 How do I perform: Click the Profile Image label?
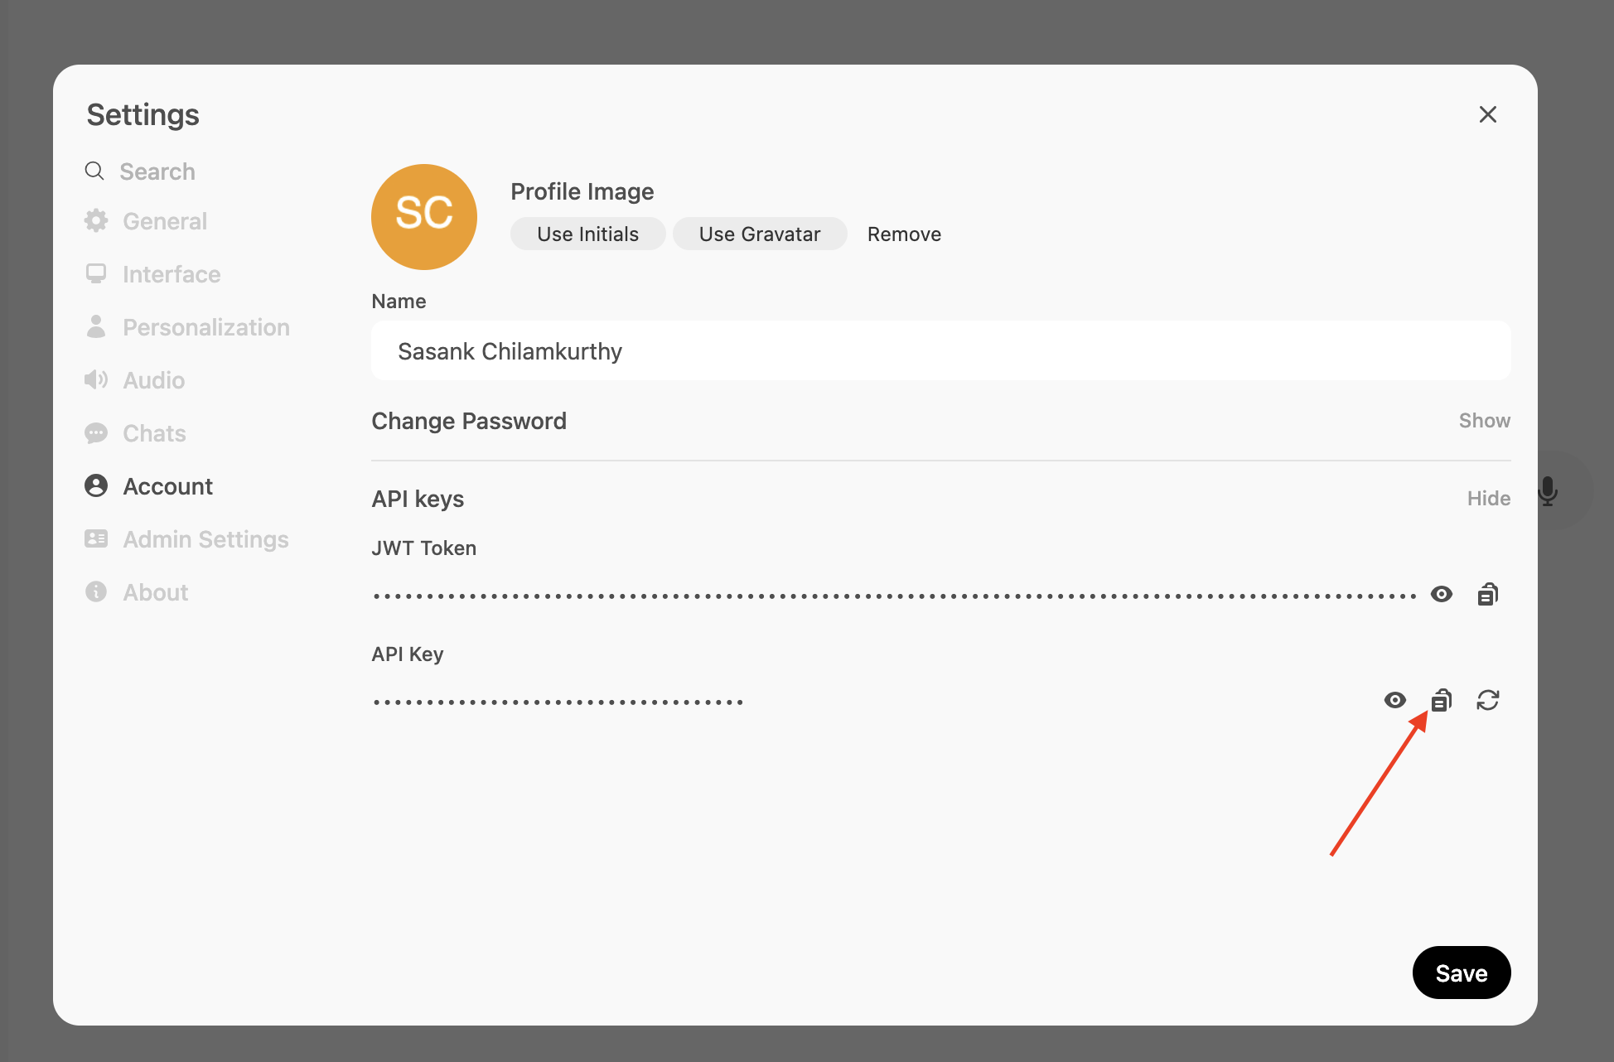(x=582, y=191)
